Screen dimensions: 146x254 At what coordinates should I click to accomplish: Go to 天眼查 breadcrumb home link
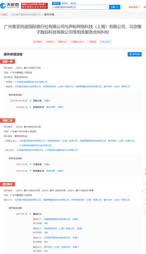pos(3,14)
